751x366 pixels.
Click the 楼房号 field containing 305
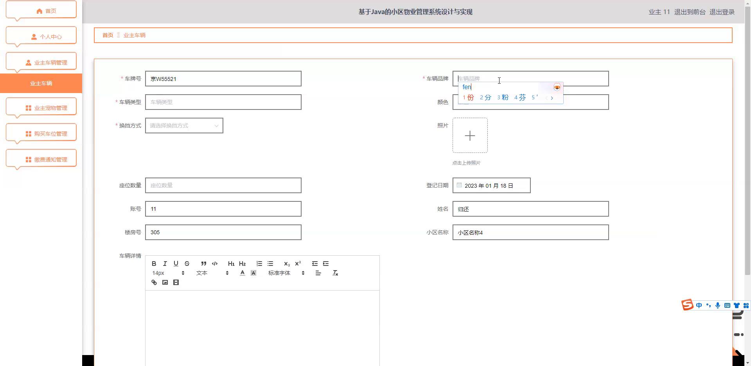(x=223, y=232)
